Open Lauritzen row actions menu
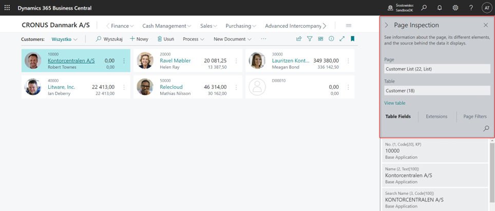Image resolution: width=495 pixels, height=211 pixels. point(348,61)
